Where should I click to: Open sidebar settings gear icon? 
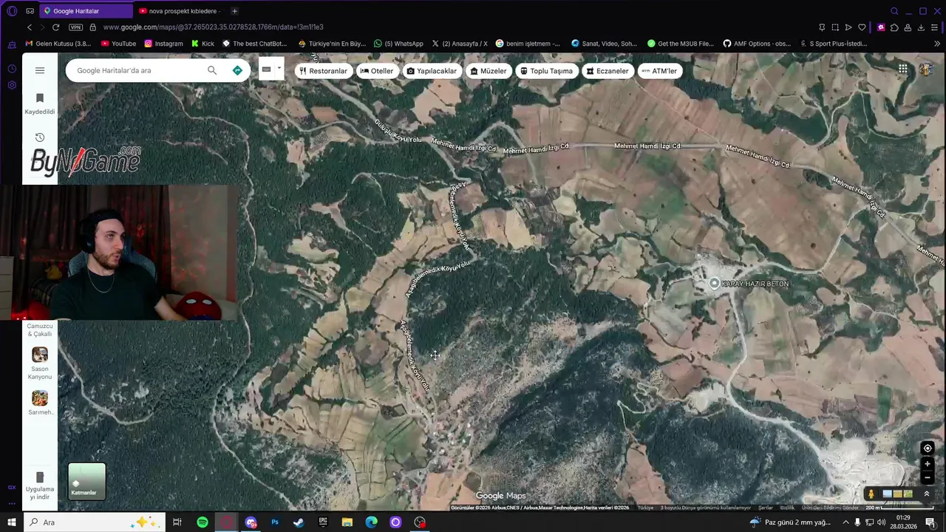(12, 85)
